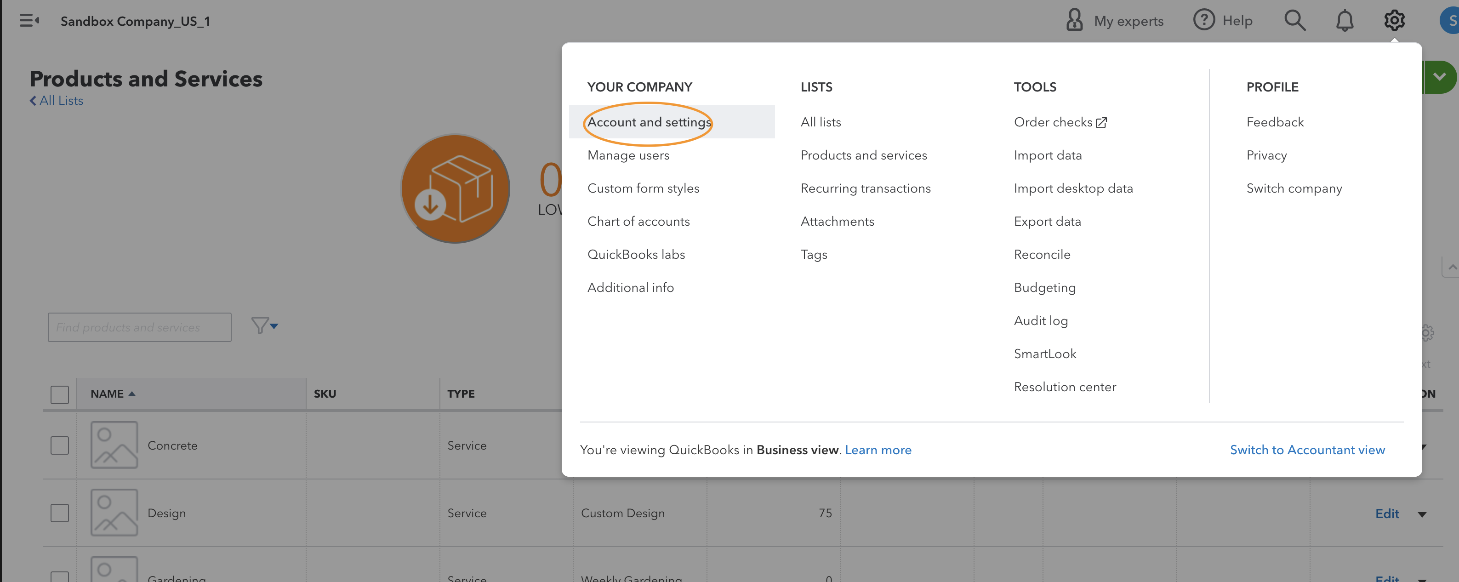The width and height of the screenshot is (1459, 582).
Task: Click the Find products and services field
Action: 139,328
